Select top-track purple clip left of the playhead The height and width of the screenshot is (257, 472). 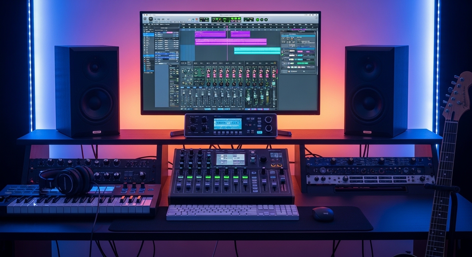click(210, 34)
